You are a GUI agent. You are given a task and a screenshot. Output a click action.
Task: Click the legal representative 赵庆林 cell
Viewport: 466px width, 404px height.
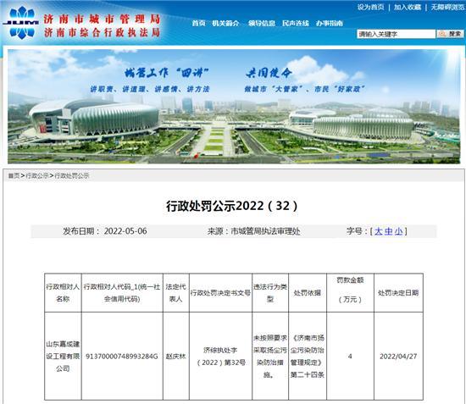click(x=175, y=357)
